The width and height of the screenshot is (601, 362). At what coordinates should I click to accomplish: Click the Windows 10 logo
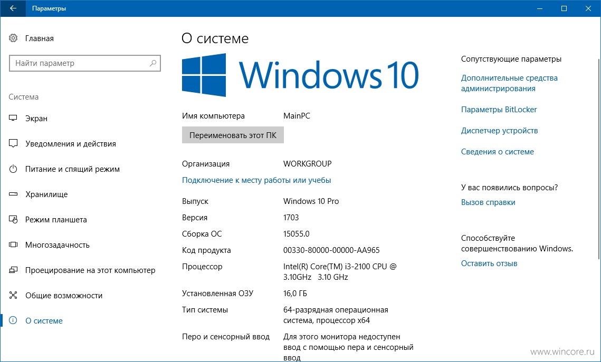point(300,75)
